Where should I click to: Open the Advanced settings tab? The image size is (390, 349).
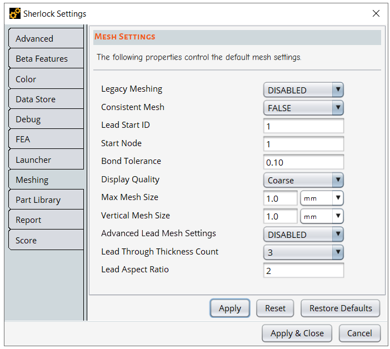tap(46, 38)
